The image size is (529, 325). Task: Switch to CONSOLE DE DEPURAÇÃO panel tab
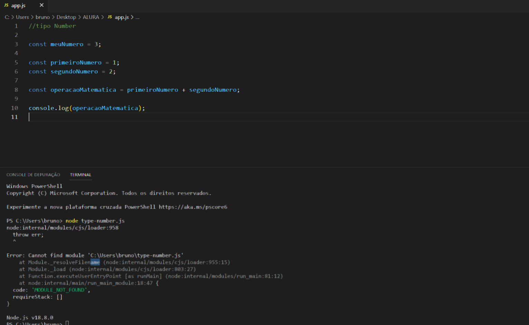33,175
